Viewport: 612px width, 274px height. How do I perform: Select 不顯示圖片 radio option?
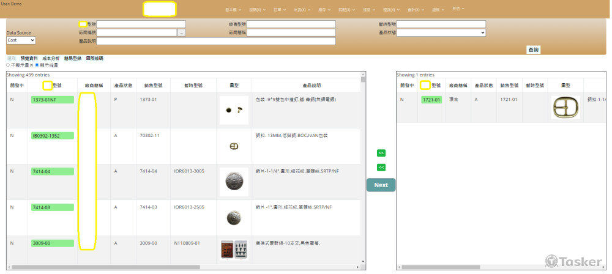[8, 65]
